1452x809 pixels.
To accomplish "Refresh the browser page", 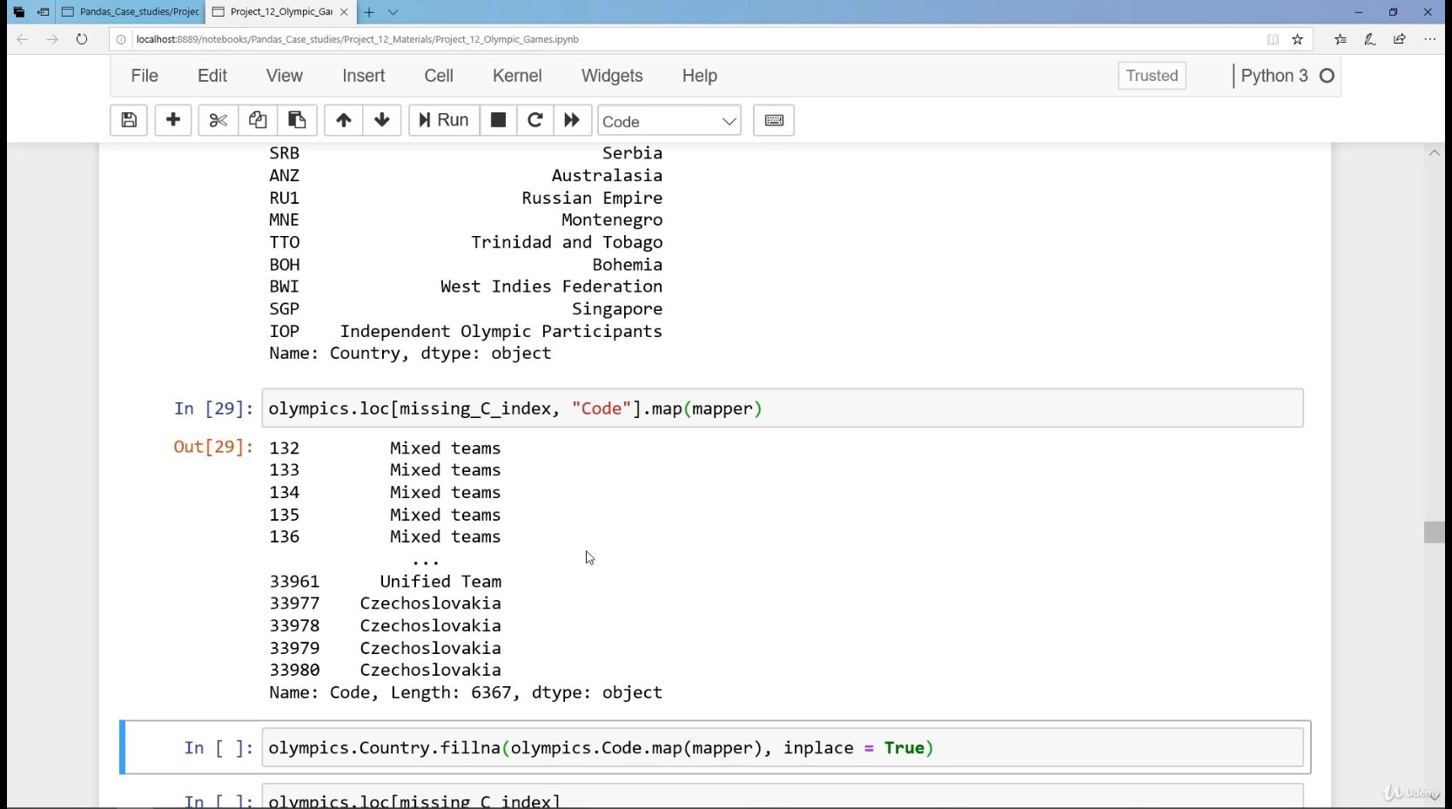I will tap(82, 39).
